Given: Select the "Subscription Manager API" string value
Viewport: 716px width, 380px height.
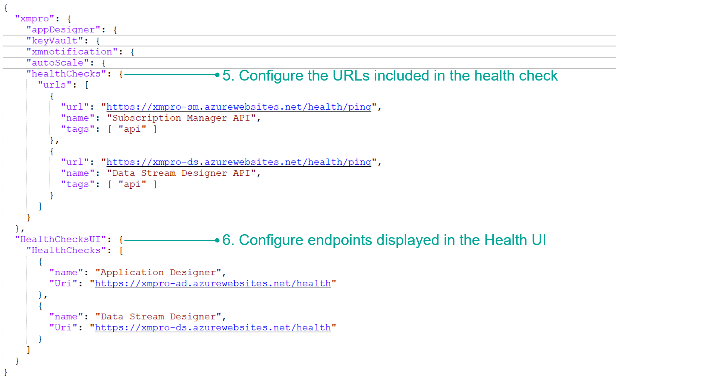Looking at the screenshot, I should pos(181,118).
